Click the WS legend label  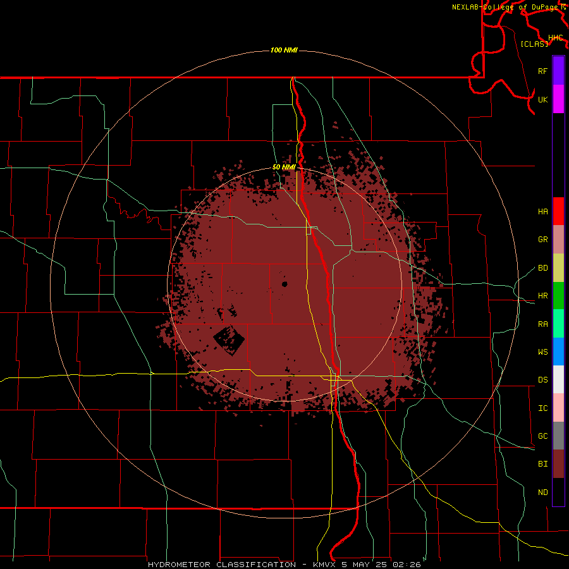tap(542, 352)
